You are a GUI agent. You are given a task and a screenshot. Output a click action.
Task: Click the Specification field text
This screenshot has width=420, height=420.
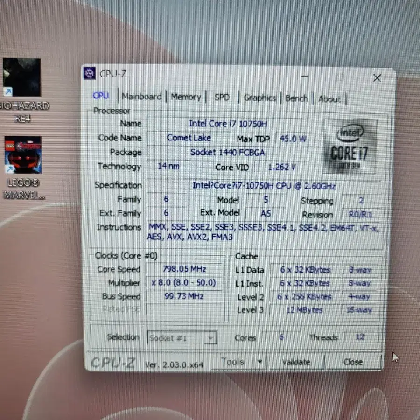264,186
